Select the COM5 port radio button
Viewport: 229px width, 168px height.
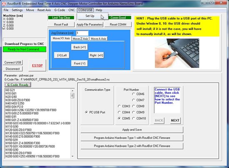click(119, 118)
